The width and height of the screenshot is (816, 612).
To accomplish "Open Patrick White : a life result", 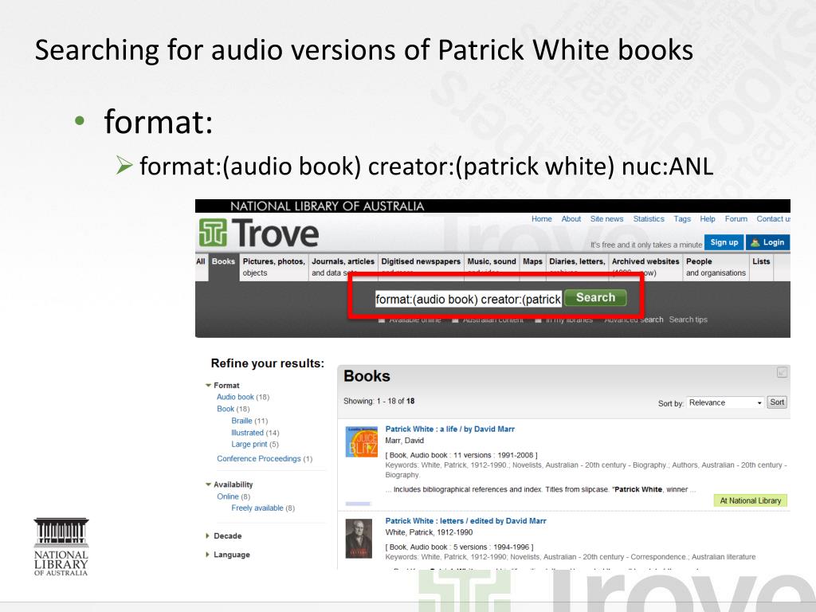I will point(449,430).
